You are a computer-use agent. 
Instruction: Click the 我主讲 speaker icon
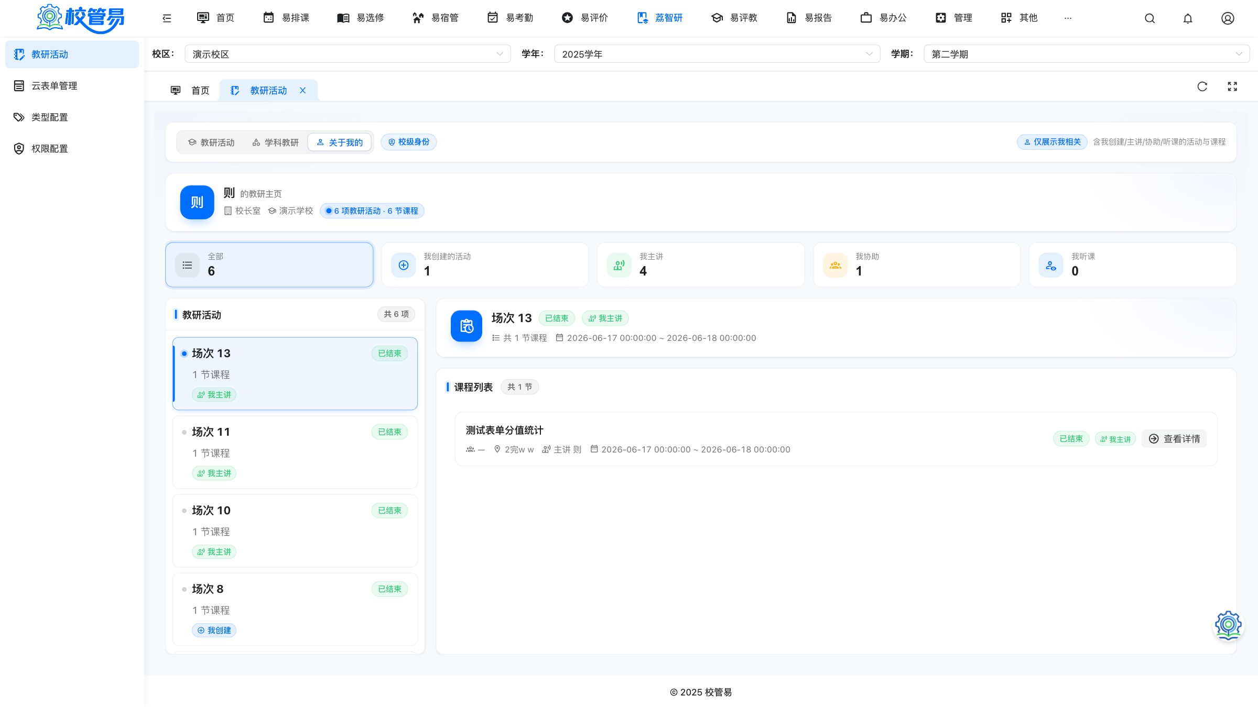[619, 265]
